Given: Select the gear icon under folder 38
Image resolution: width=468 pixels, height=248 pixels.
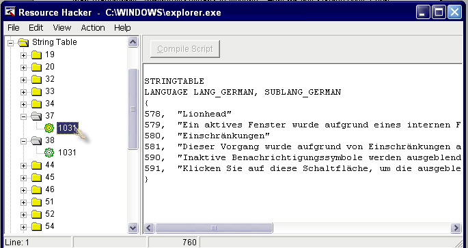Looking at the screenshot, I should [49, 153].
